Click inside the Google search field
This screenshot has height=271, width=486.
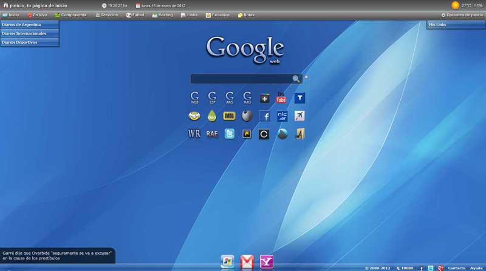pyautogui.click(x=241, y=79)
